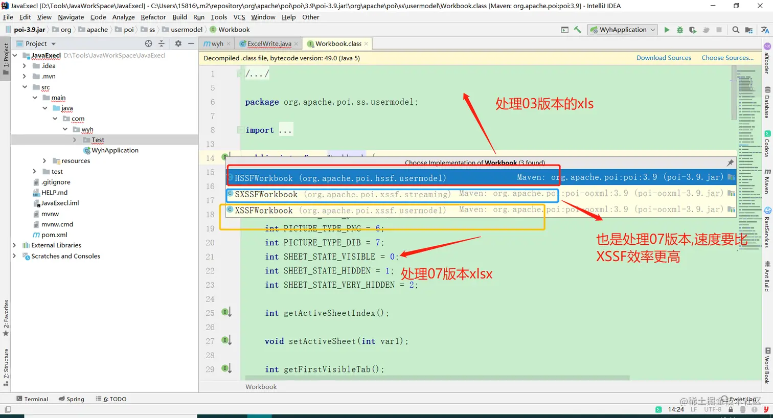Open the Analyze menu
The image size is (773, 418).
(x=123, y=17)
